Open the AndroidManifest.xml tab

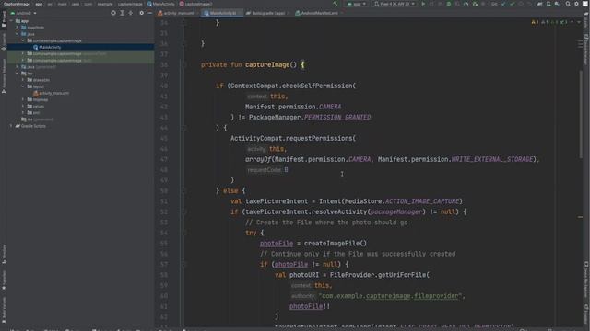pyautogui.click(x=319, y=13)
